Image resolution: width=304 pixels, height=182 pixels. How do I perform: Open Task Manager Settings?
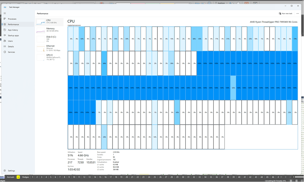[x=18, y=171]
